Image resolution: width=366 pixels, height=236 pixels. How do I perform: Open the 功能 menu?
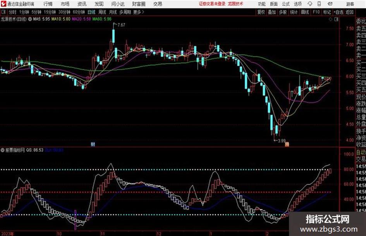tap(262, 4)
